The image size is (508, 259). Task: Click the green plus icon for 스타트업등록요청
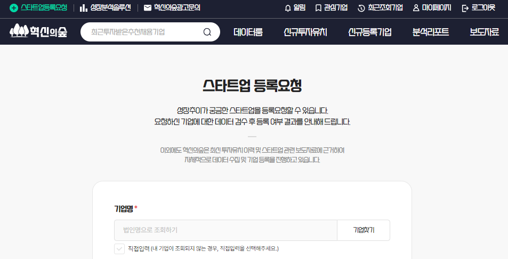pyautogui.click(x=14, y=8)
